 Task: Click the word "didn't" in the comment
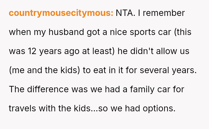(142, 51)
